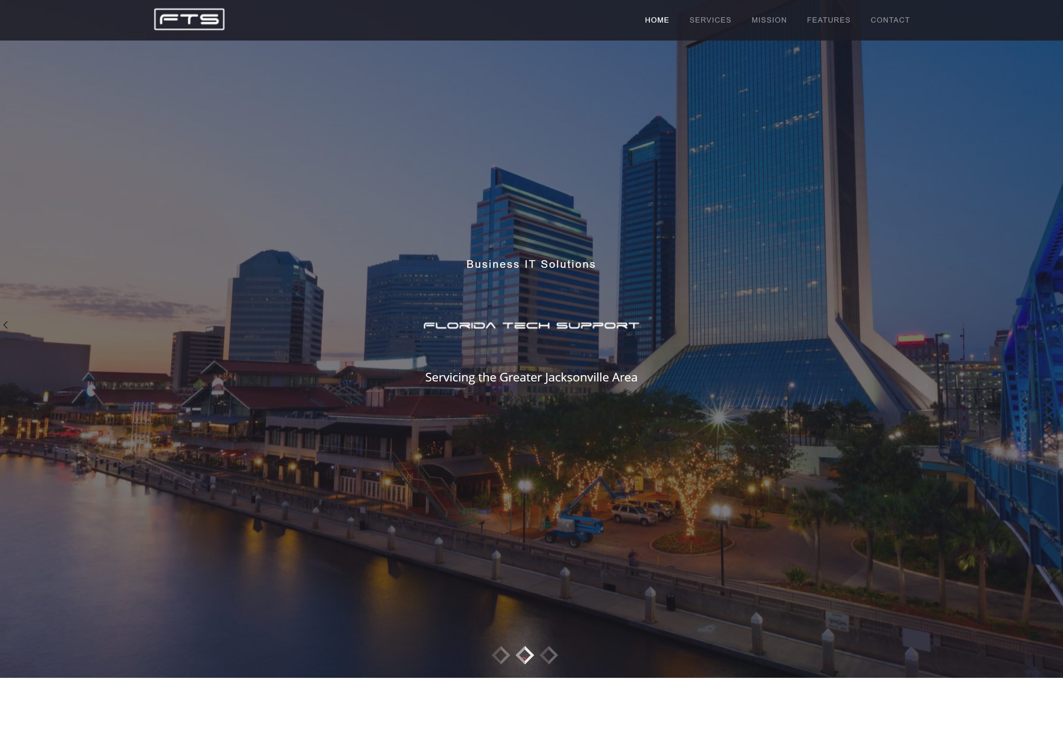Screen dimensions: 1063x743
Task: Select the active middle diamond indicator
Action: click(525, 655)
